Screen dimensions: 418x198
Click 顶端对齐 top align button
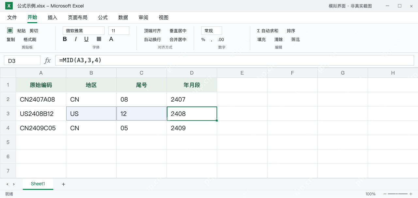(x=153, y=31)
